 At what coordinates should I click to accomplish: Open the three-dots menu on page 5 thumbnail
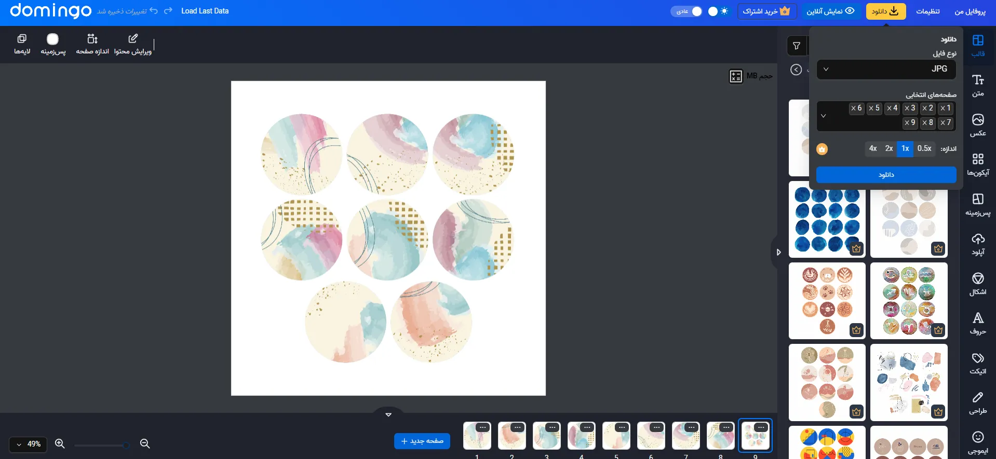coord(622,427)
